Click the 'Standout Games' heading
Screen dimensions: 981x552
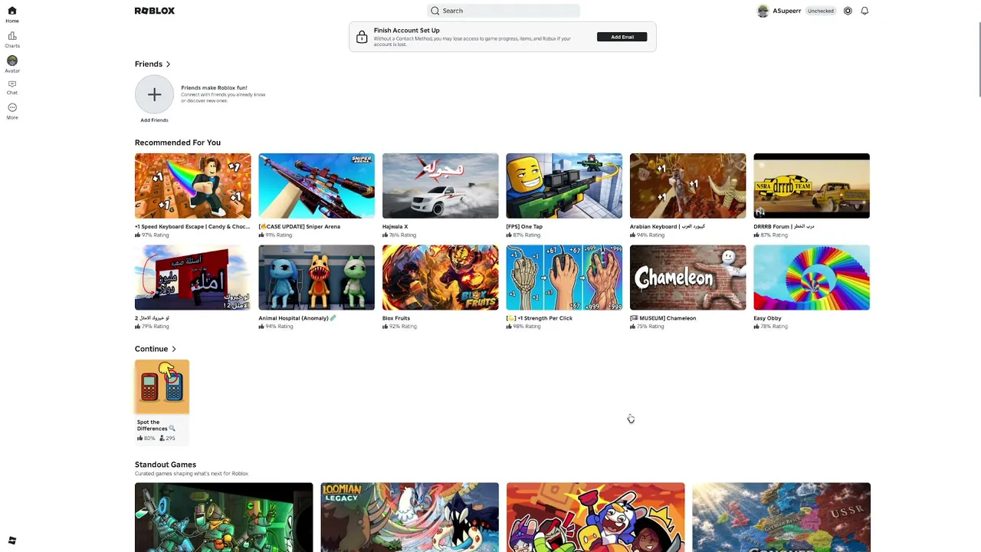(x=166, y=465)
